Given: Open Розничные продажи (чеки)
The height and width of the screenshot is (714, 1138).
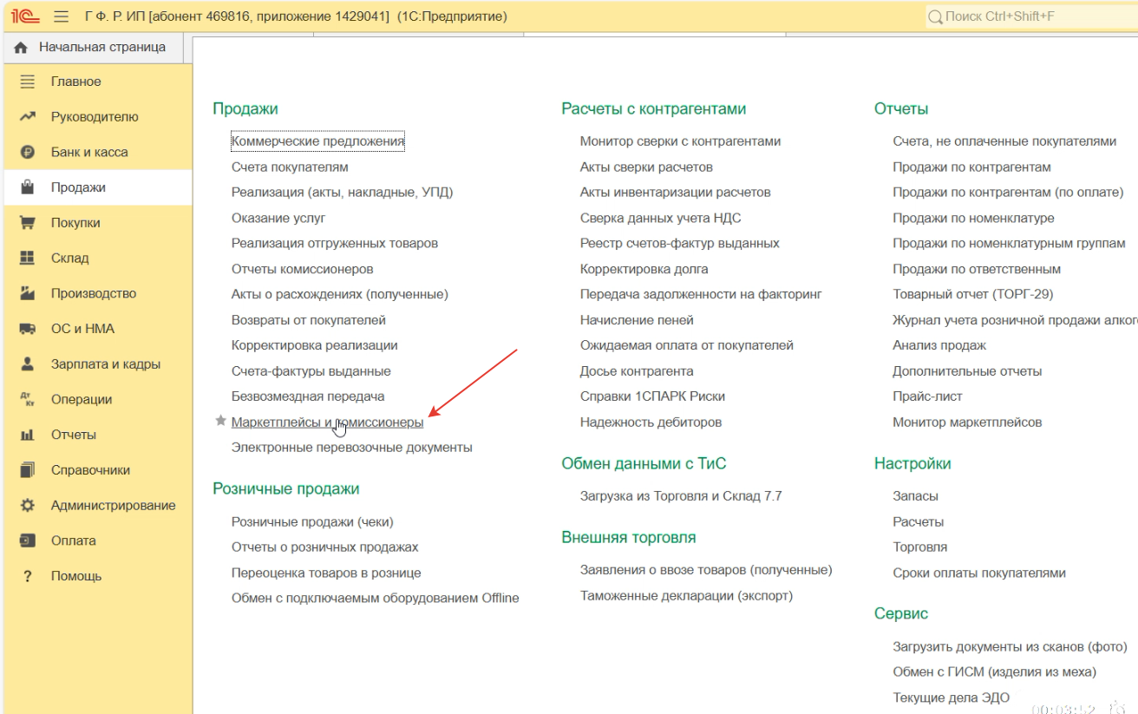Looking at the screenshot, I should 312,522.
